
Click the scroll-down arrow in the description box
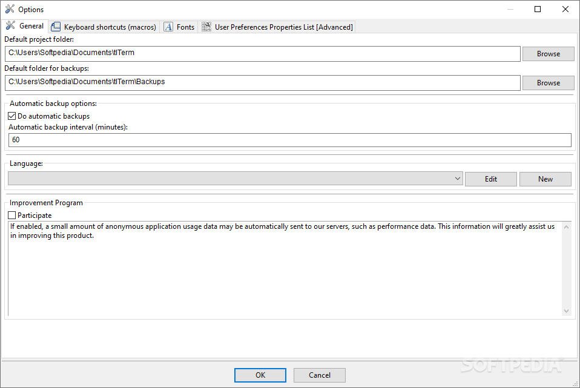tap(566, 311)
